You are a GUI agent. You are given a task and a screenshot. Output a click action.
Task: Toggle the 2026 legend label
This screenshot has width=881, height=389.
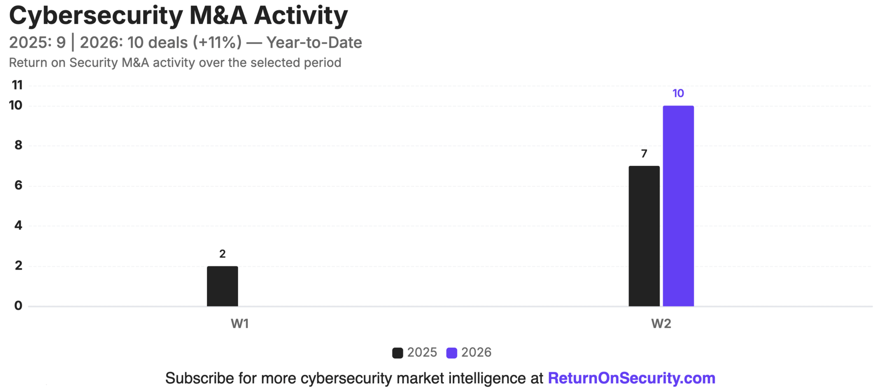[x=476, y=352]
